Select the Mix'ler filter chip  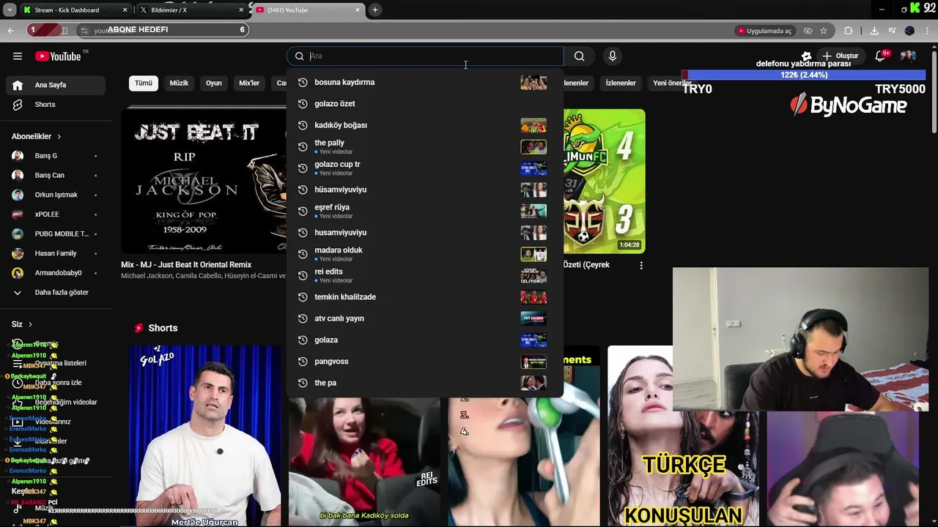tap(249, 83)
